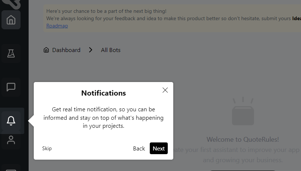301x171 pixels.
Task: Select the flask lab icon in the sidebar
Action: [x=11, y=53]
